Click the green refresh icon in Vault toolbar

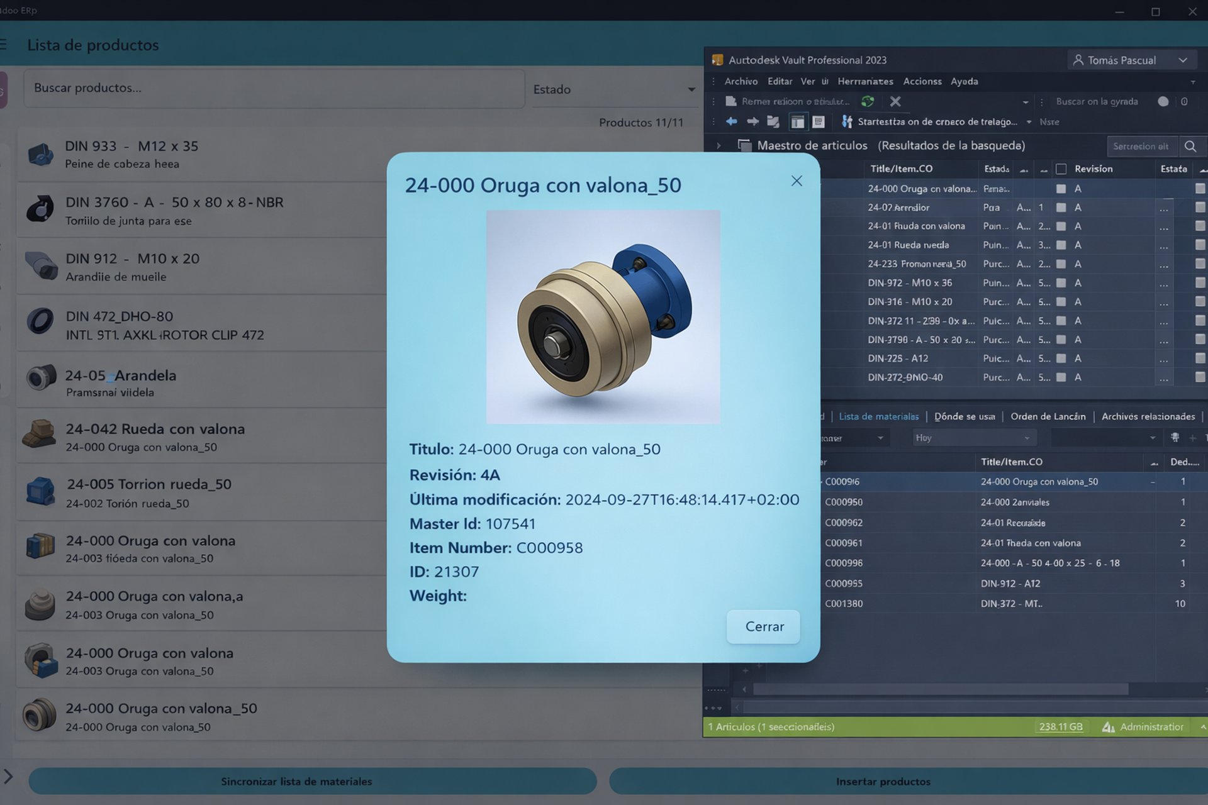coord(868,101)
